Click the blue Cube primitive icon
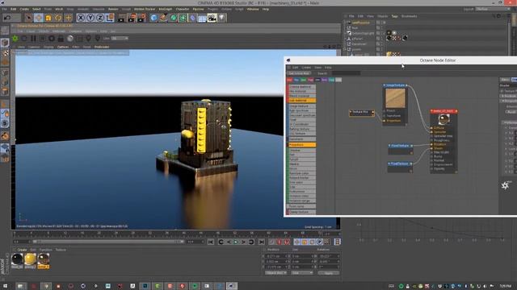 [153, 18]
